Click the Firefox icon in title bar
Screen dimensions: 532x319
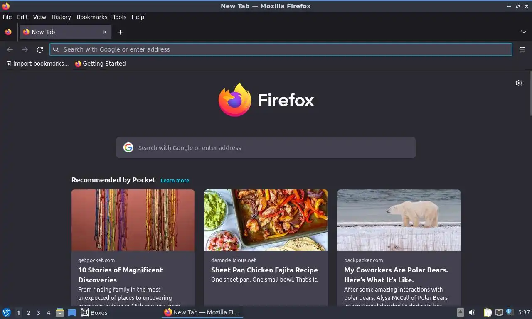point(6,6)
